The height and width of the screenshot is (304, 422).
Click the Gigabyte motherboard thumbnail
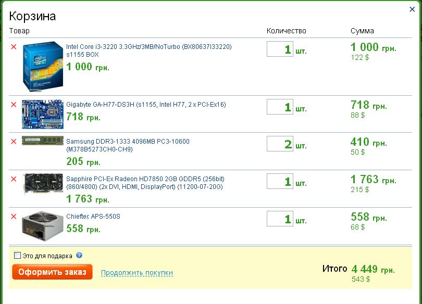43,114
